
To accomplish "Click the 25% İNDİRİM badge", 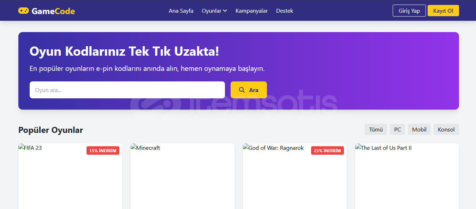I will pyautogui.click(x=327, y=150).
